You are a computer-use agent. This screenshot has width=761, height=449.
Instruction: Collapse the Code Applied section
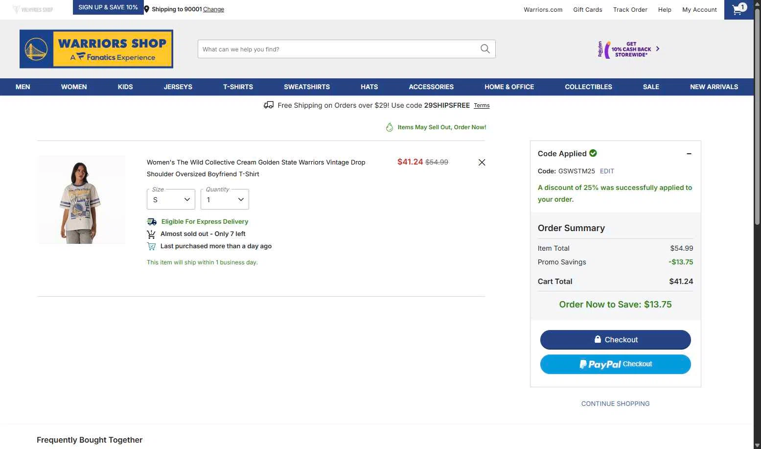point(689,154)
